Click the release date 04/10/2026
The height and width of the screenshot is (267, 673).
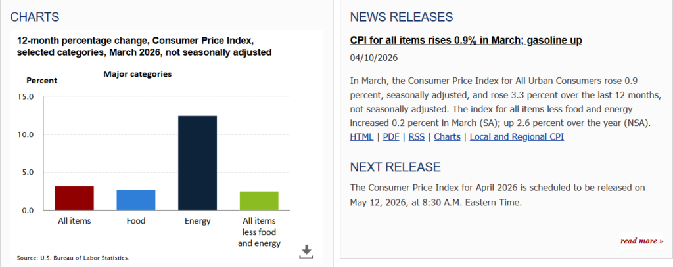(x=374, y=58)
